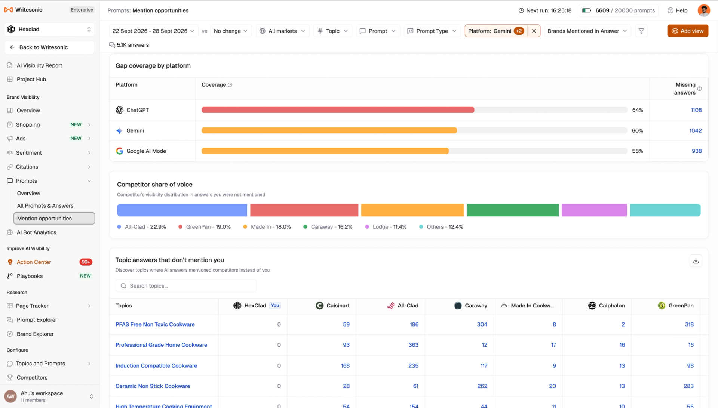Click the Calphalon column logo

(592, 306)
